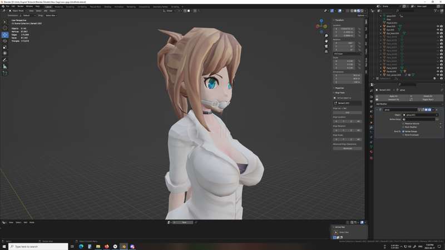Screen dimensions: 445x250
Task: Open Microsoft Edge from the taskbar
Action: click(x=81, y=247)
